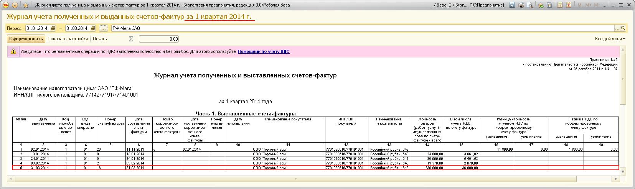Click the M- memory button
This screenshot has height=189, width=635.
[x=597, y=5]
